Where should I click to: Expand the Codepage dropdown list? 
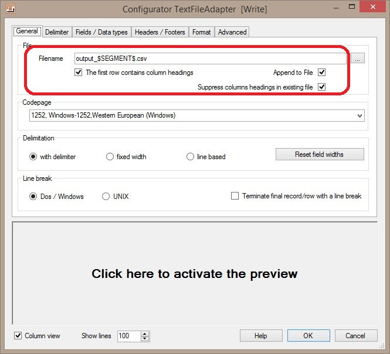tap(359, 116)
